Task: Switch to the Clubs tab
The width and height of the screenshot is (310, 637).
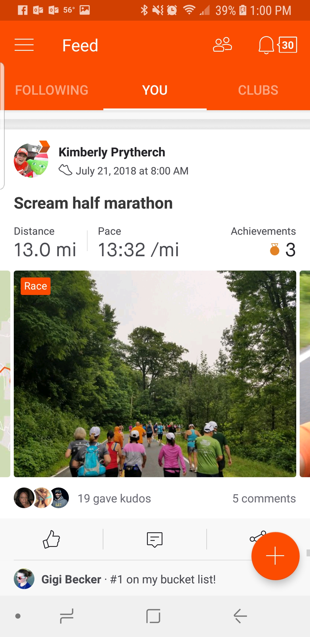Action: 258,90
